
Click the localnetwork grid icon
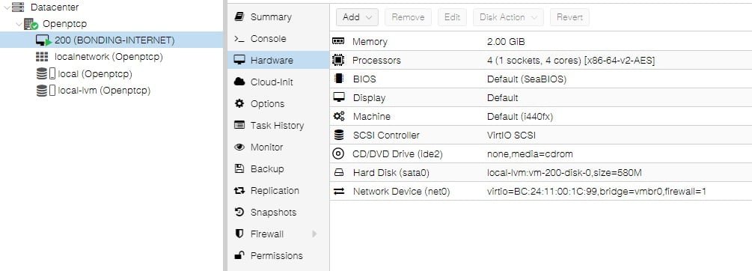click(42, 57)
